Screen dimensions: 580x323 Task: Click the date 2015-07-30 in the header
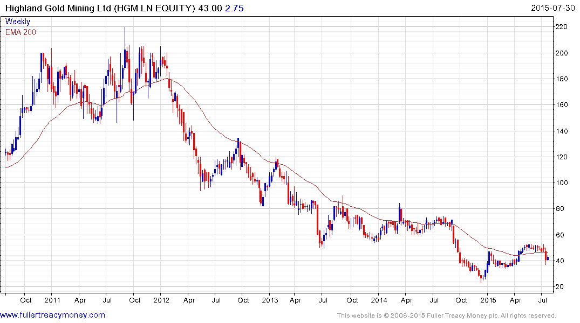(x=552, y=8)
